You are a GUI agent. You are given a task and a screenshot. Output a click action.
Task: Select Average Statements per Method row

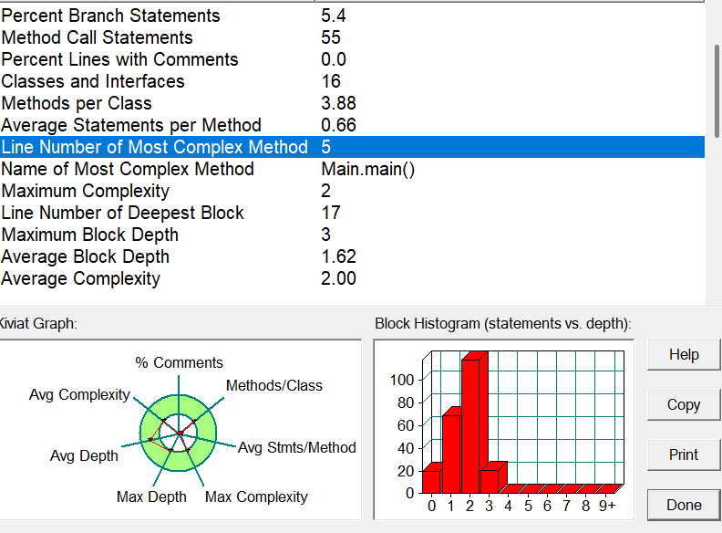(352, 125)
